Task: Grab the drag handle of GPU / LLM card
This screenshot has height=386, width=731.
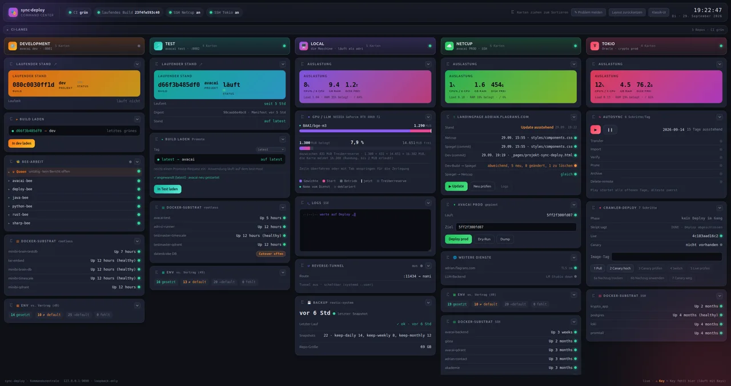Action: pos(303,116)
